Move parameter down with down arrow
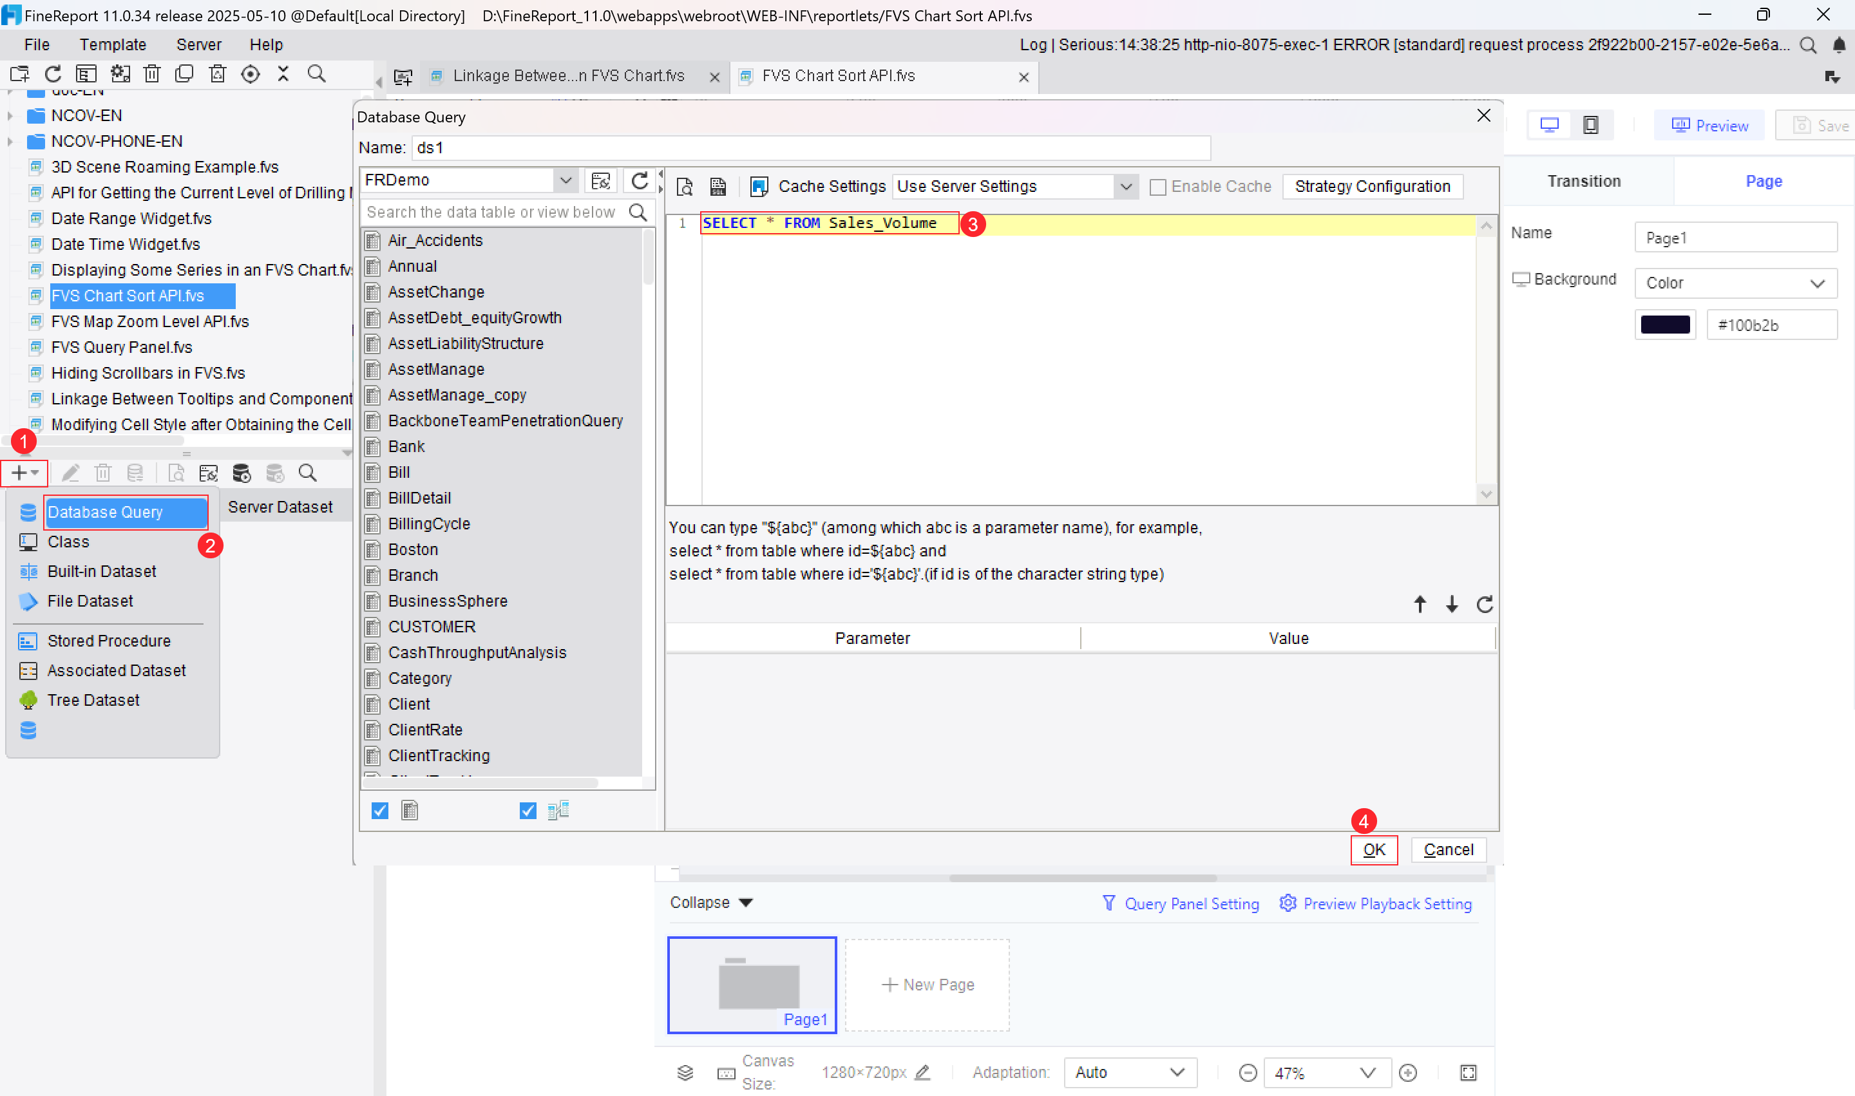 tap(1452, 604)
